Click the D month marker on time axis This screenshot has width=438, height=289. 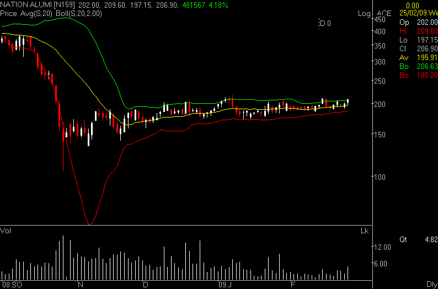[146, 285]
